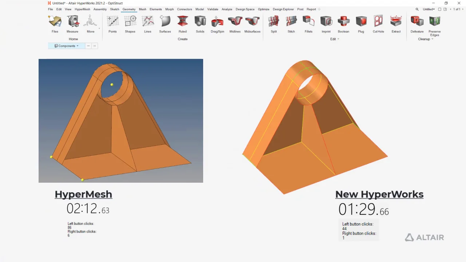Click the search magnifier icon
Image resolution: width=466 pixels, height=262 pixels.
point(417,9)
